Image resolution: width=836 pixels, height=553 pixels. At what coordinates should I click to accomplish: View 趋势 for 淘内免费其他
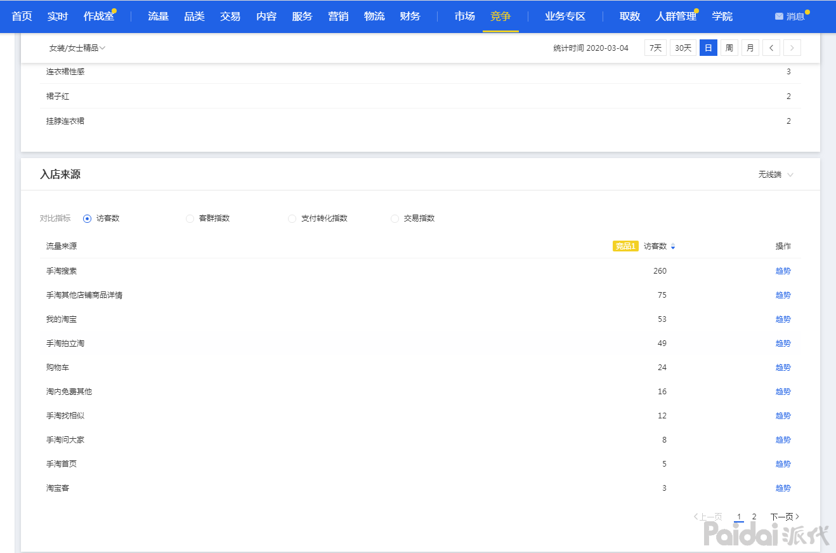783,392
